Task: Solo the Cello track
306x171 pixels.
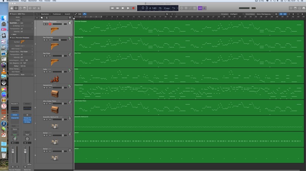Action: point(47,72)
